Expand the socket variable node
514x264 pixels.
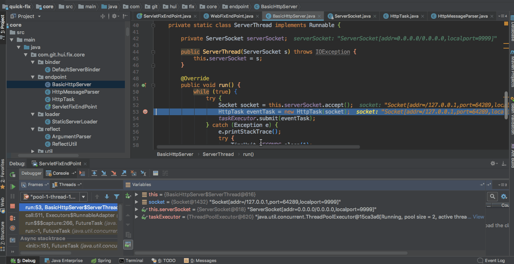pyautogui.click(x=136, y=202)
